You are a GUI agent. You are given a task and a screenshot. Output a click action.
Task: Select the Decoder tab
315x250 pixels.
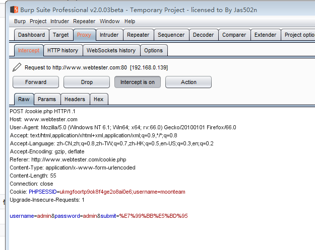click(x=203, y=35)
